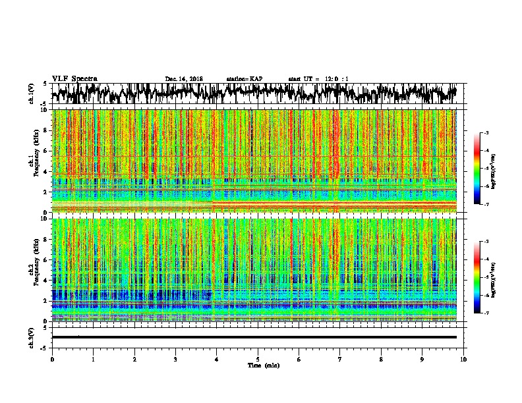522x403 pixels.
Task: Click time axis tick label "4"
Action: tap(217, 360)
